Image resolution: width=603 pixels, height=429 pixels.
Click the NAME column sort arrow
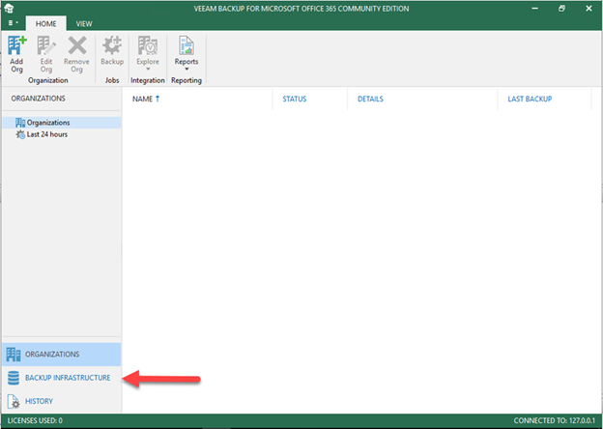tap(158, 99)
